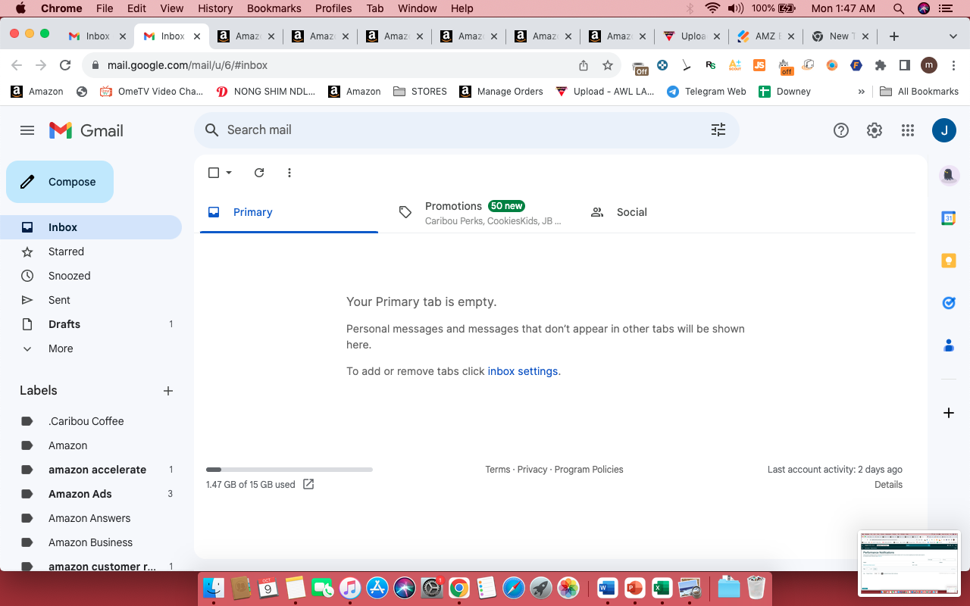Screen dimensions: 970x606
Task: Follow the inbox settings link
Action: tap(523, 371)
